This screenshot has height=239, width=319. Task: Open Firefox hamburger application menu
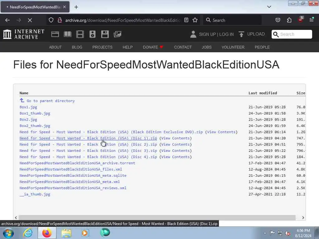[x=312, y=20]
